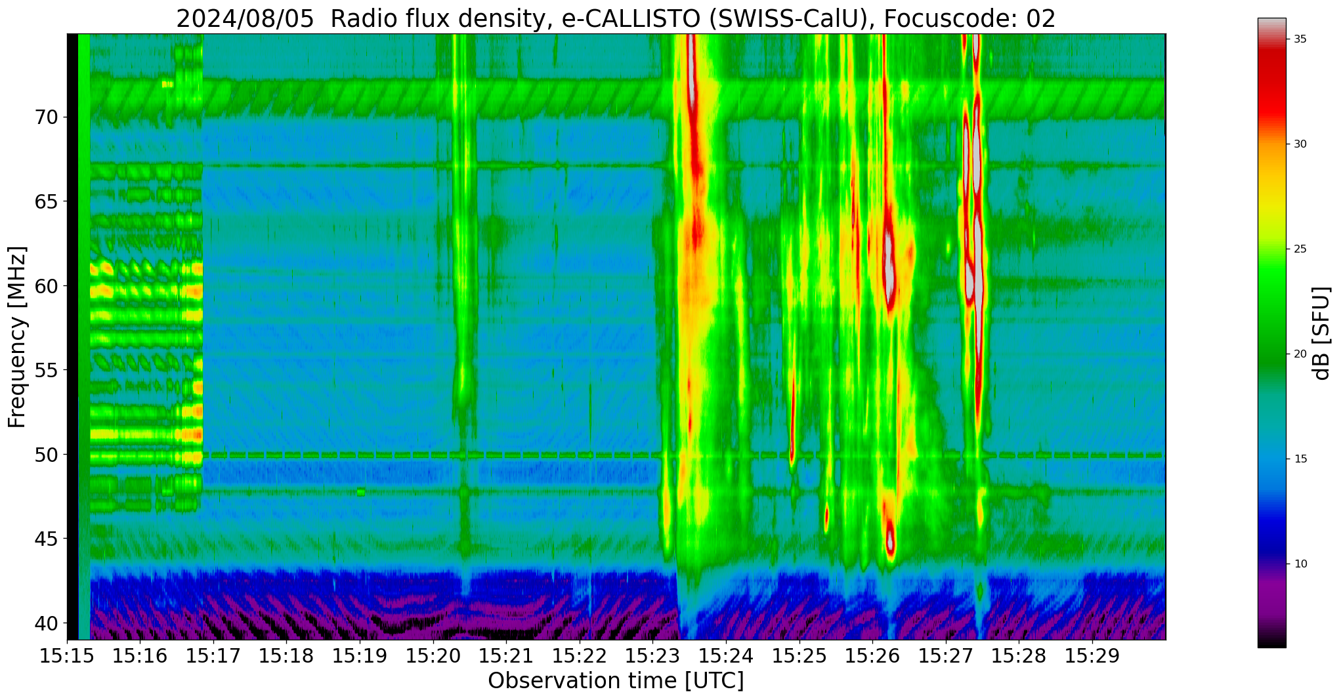
Task: Click the '15:16' time axis label
Action: [140, 655]
